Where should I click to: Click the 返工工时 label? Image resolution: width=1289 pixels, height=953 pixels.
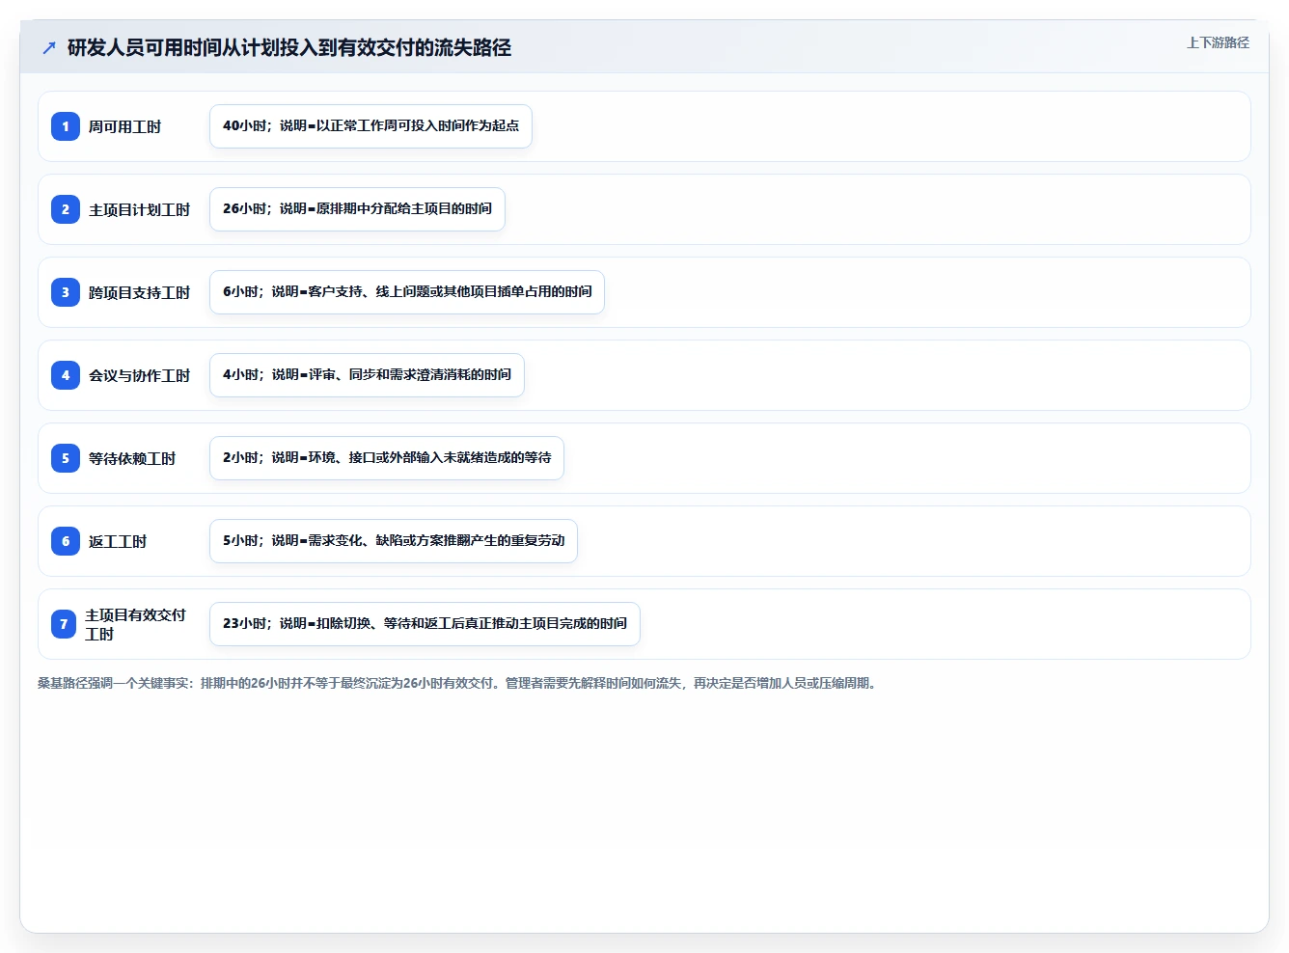tap(118, 541)
